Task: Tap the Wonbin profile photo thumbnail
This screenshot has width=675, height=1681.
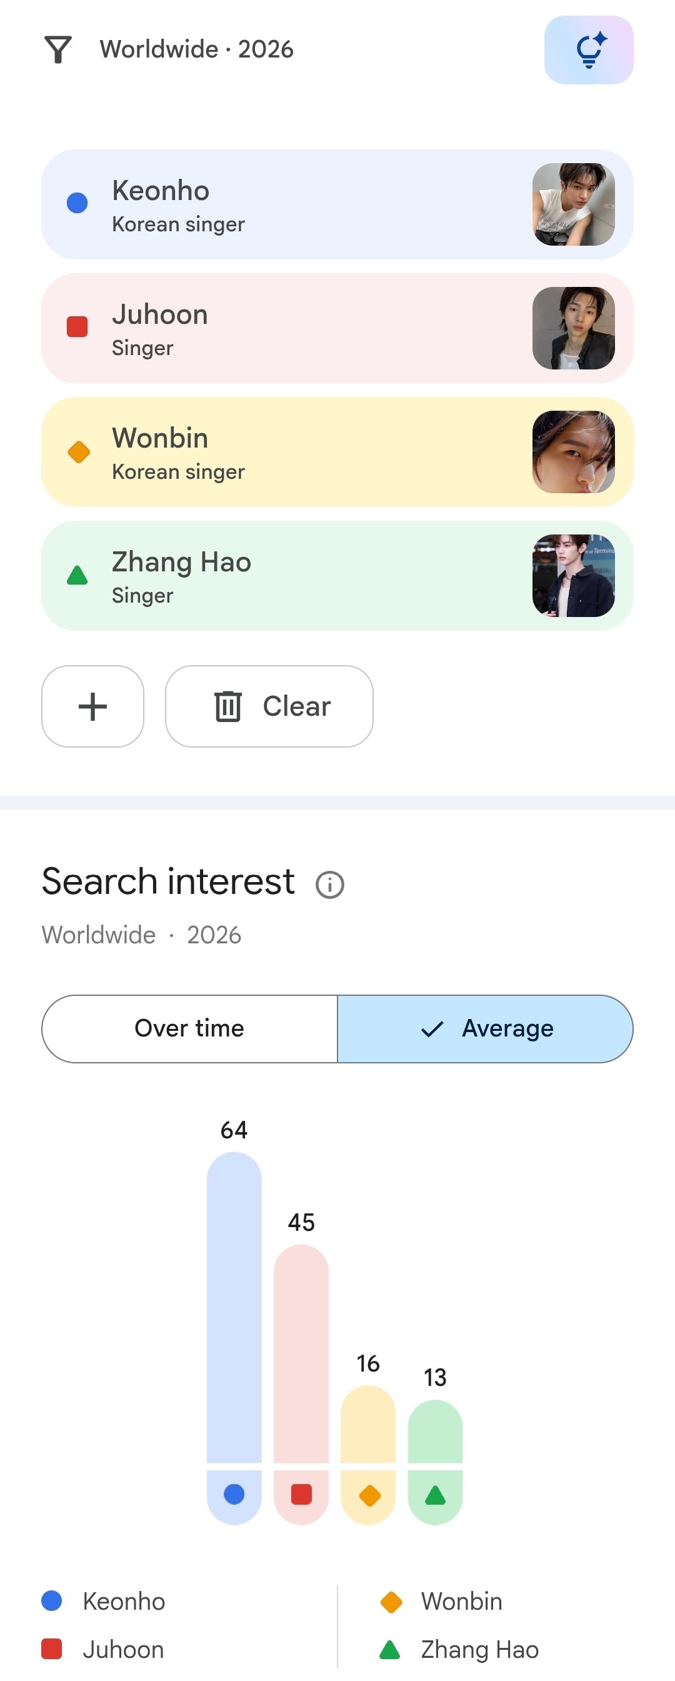Action: (x=573, y=451)
